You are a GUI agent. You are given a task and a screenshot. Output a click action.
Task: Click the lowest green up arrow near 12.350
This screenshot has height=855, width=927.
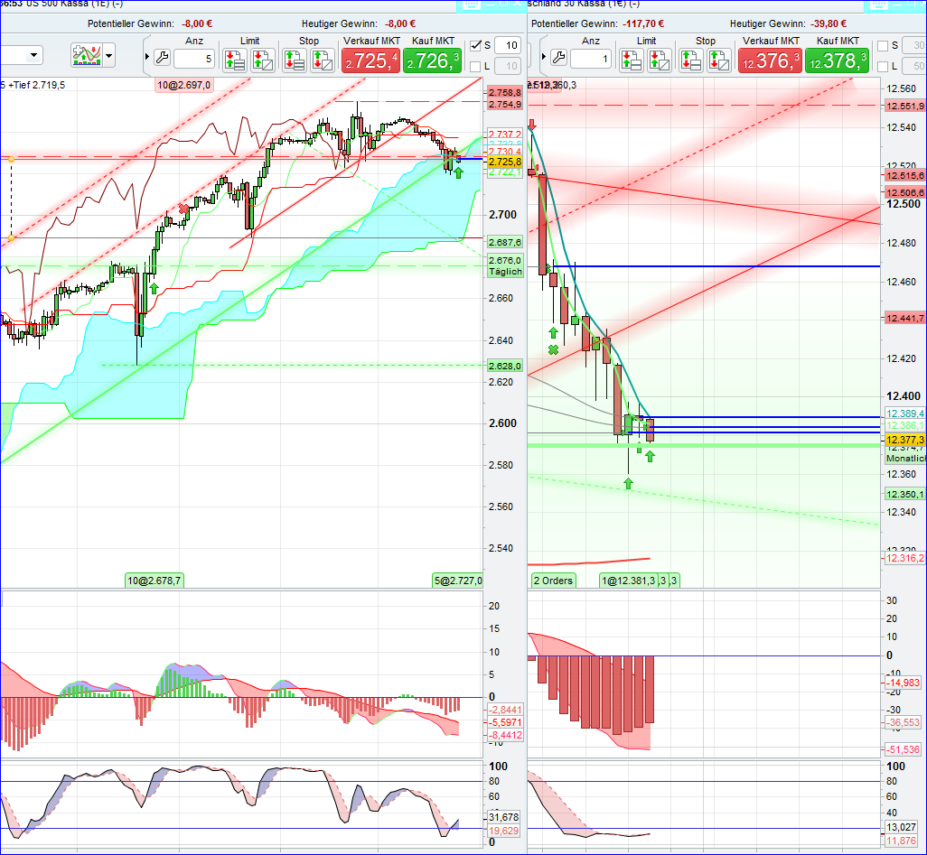pos(628,483)
